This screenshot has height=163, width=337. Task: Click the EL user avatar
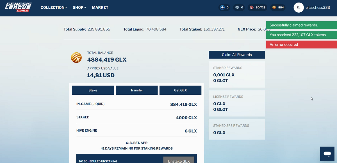tap(299, 8)
